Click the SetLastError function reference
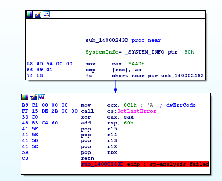The width and height of the screenshot is (222, 181). (x=136, y=111)
